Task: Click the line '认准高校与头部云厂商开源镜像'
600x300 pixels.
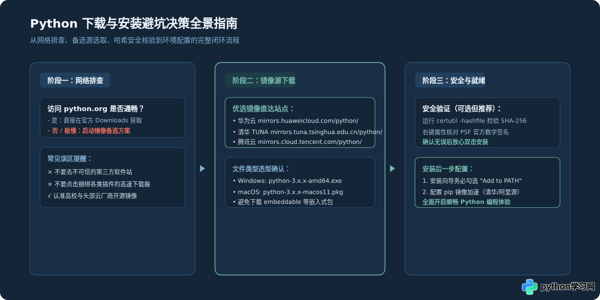Action: pyautogui.click(x=92, y=196)
